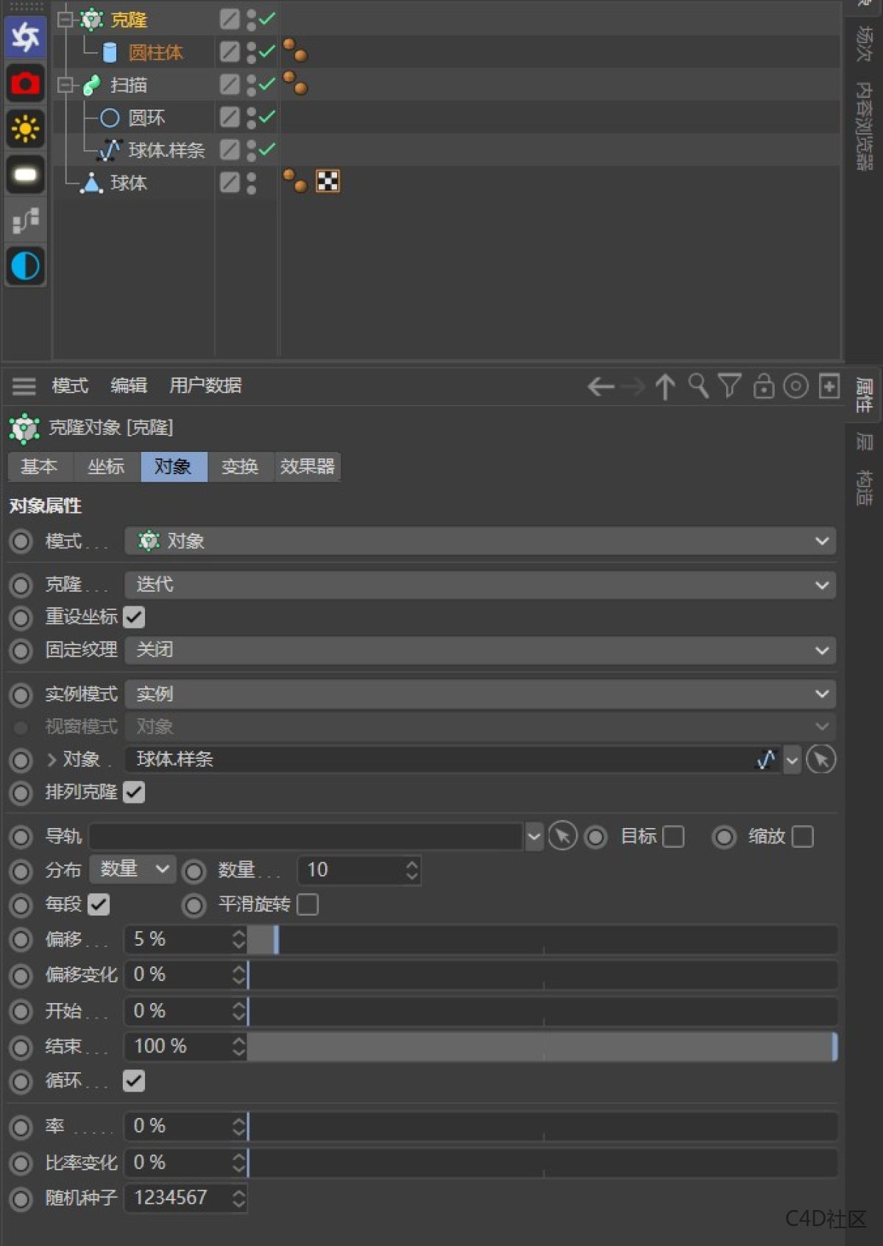This screenshot has height=1246, width=883.
Task: Collapse the 克隆 tree node
Action: pos(65,18)
